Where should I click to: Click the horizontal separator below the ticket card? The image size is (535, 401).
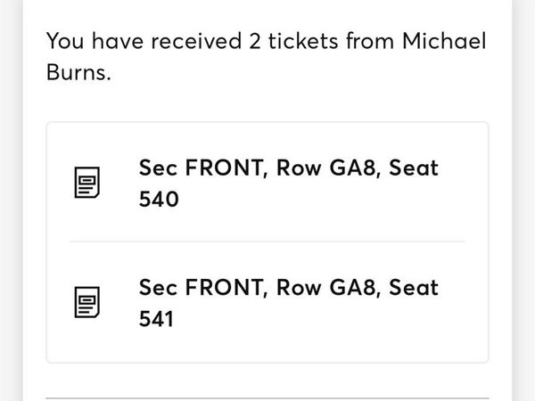point(267,398)
